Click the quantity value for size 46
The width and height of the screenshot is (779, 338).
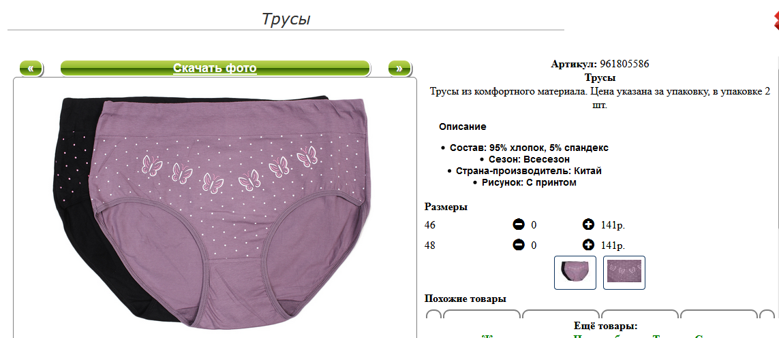tap(534, 226)
